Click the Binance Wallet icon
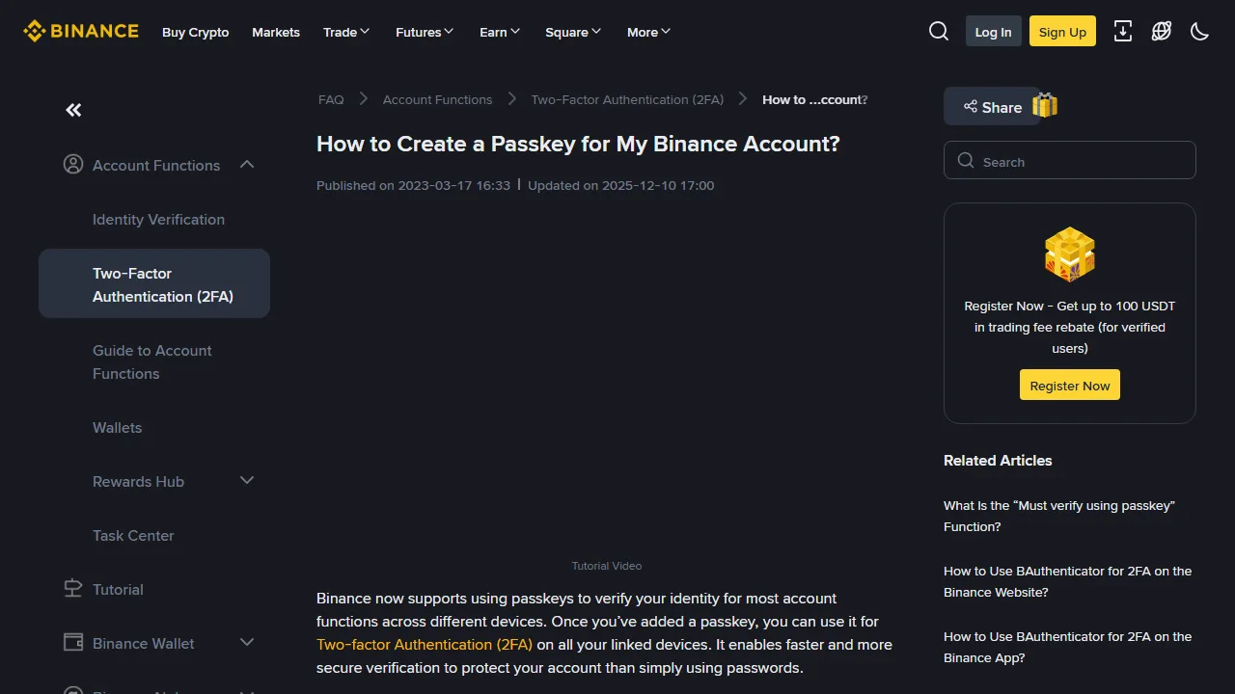This screenshot has width=1235, height=694. [x=73, y=643]
